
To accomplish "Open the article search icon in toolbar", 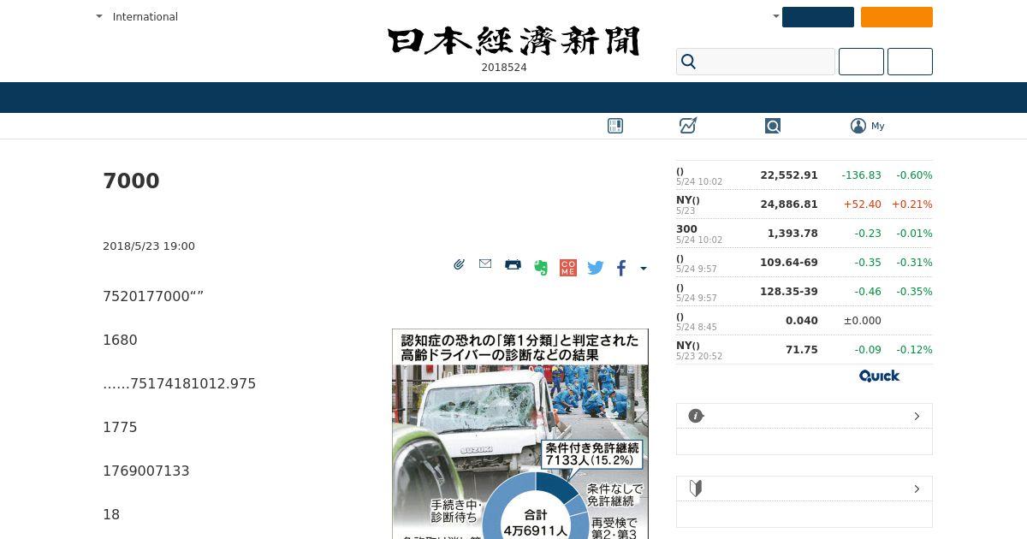I will tap(773, 126).
